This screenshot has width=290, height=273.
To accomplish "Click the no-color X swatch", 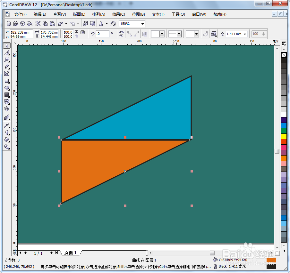I will 284,55.
